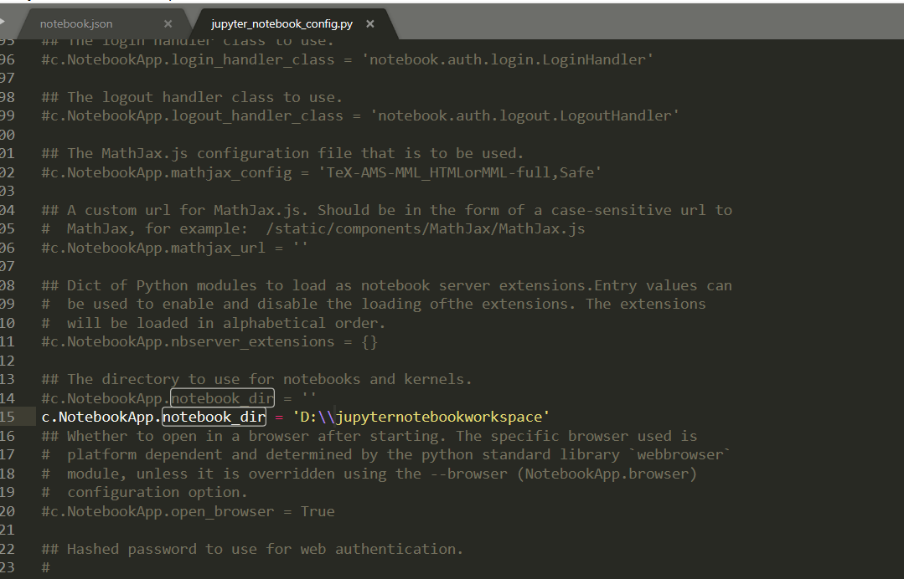Click the '## Dict of Python modules' comment
This screenshot has width=904, height=579.
tap(387, 284)
